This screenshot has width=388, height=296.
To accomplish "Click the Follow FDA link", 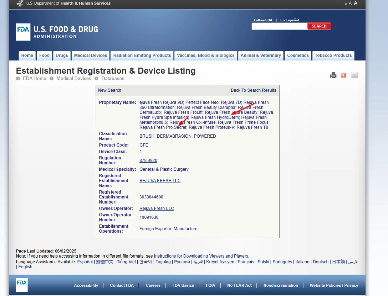I will (x=263, y=20).
